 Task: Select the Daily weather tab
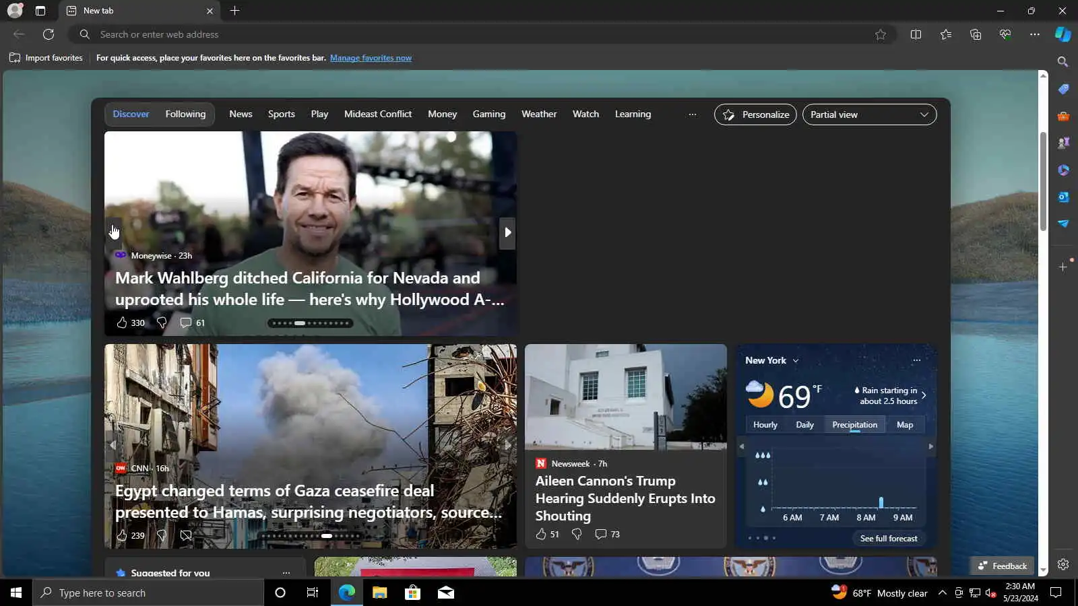pyautogui.click(x=804, y=425)
